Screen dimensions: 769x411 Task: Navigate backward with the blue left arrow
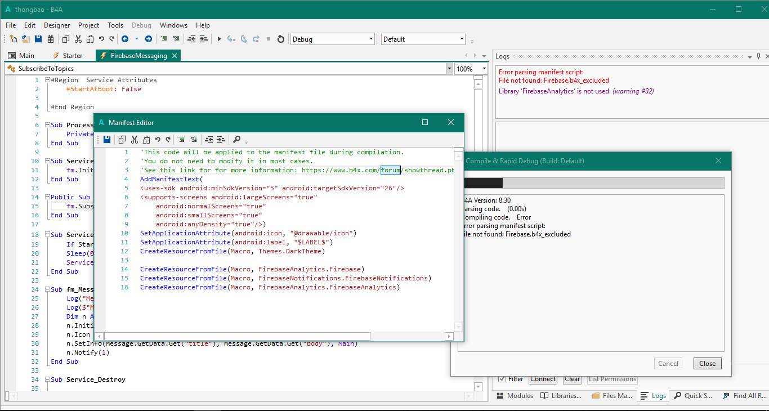pyautogui.click(x=124, y=39)
